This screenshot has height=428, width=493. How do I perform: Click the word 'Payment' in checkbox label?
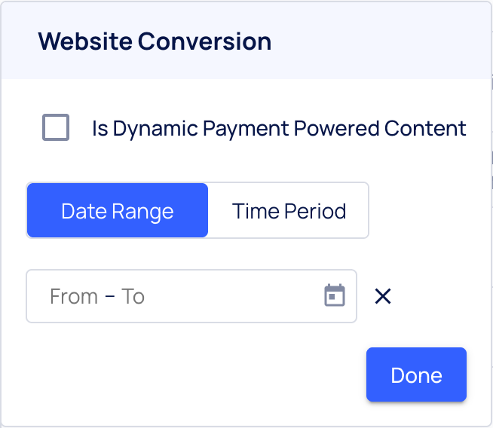pos(246,128)
